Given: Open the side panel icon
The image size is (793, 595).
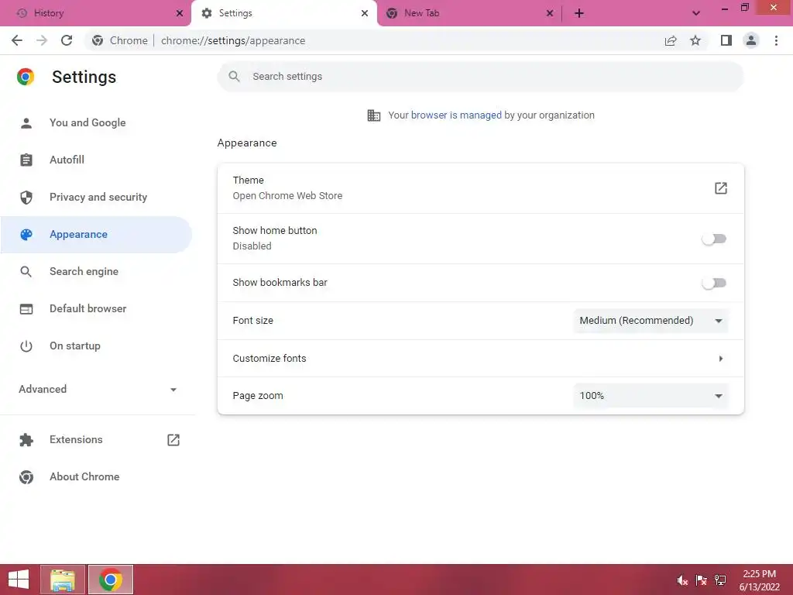Looking at the screenshot, I should coord(726,40).
